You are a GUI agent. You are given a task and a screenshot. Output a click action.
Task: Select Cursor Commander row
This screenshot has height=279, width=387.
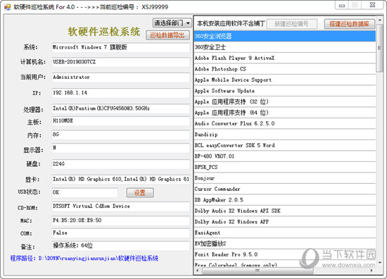coord(285,189)
